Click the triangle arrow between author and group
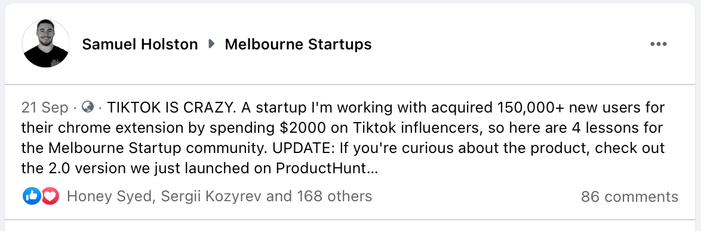 (211, 44)
